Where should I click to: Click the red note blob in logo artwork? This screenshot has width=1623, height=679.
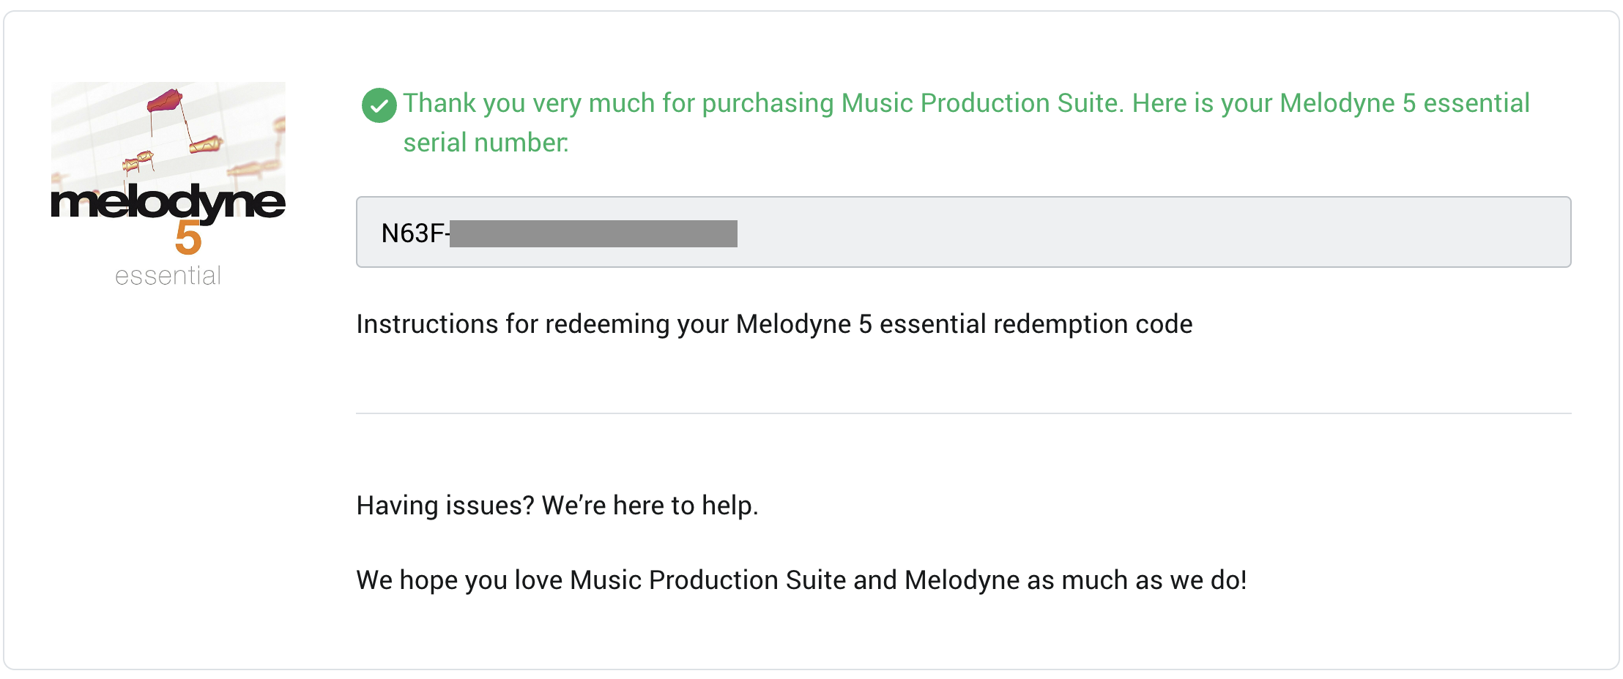pyautogui.click(x=165, y=100)
